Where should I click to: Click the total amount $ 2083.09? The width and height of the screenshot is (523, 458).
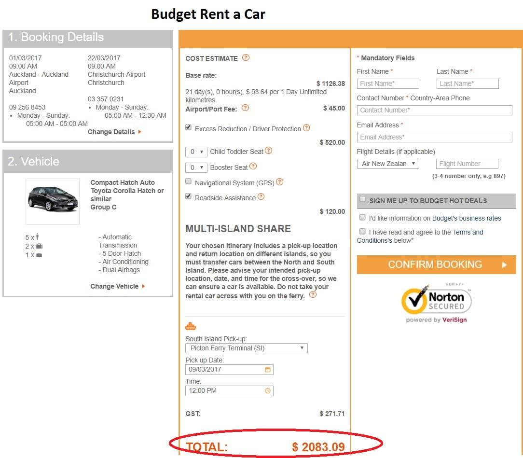(318, 447)
